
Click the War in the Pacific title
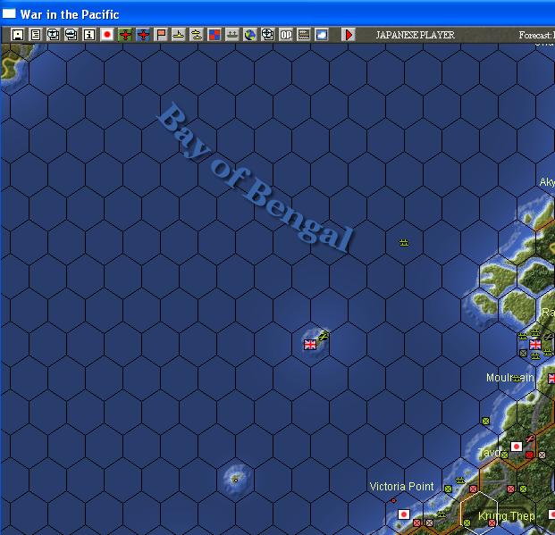pos(70,14)
